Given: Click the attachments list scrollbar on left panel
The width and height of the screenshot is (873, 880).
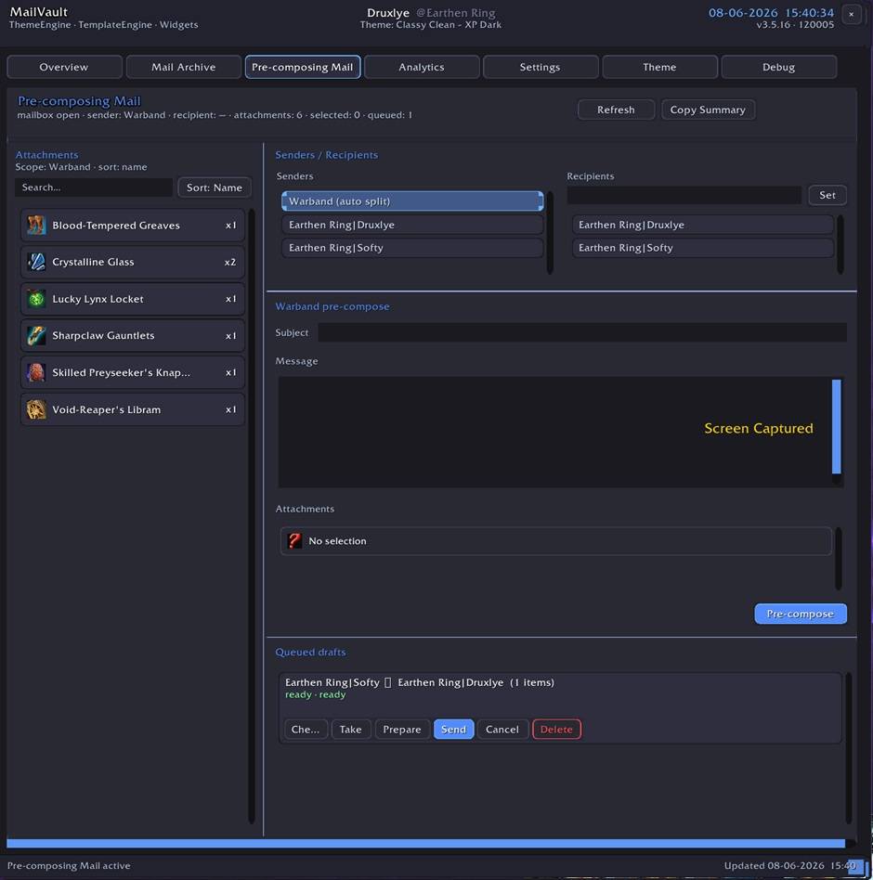Looking at the screenshot, I should click(252, 516).
